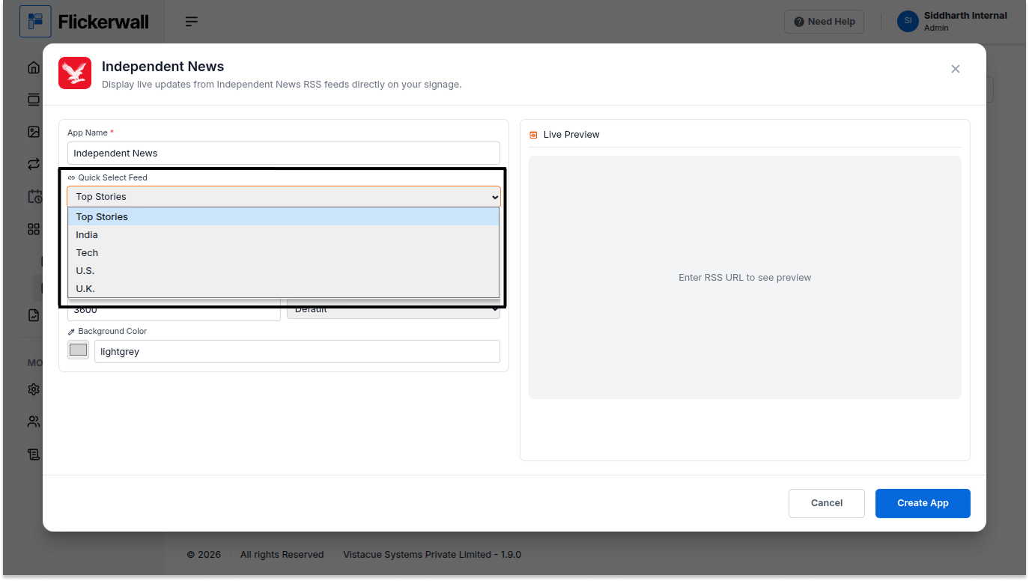
Task: Open the Siddharth Internal Admin account menu
Action: pyautogui.click(x=952, y=22)
